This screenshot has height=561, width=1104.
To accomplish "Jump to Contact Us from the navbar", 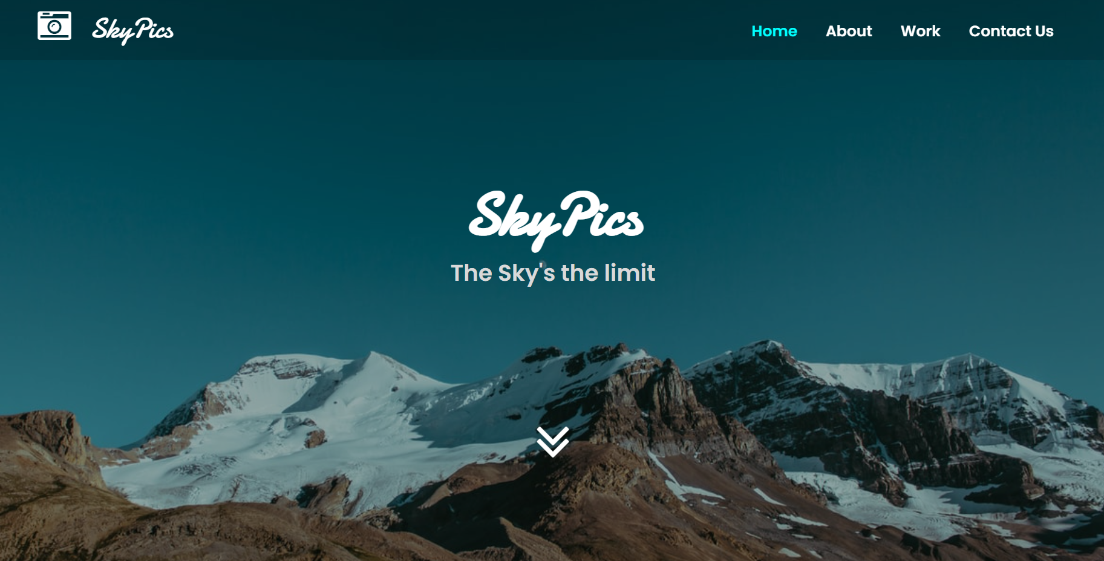I will click(1011, 31).
